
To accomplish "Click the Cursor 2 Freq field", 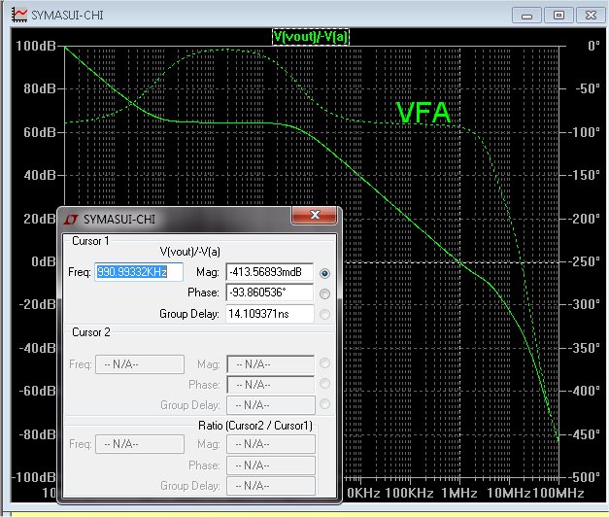I will point(140,364).
